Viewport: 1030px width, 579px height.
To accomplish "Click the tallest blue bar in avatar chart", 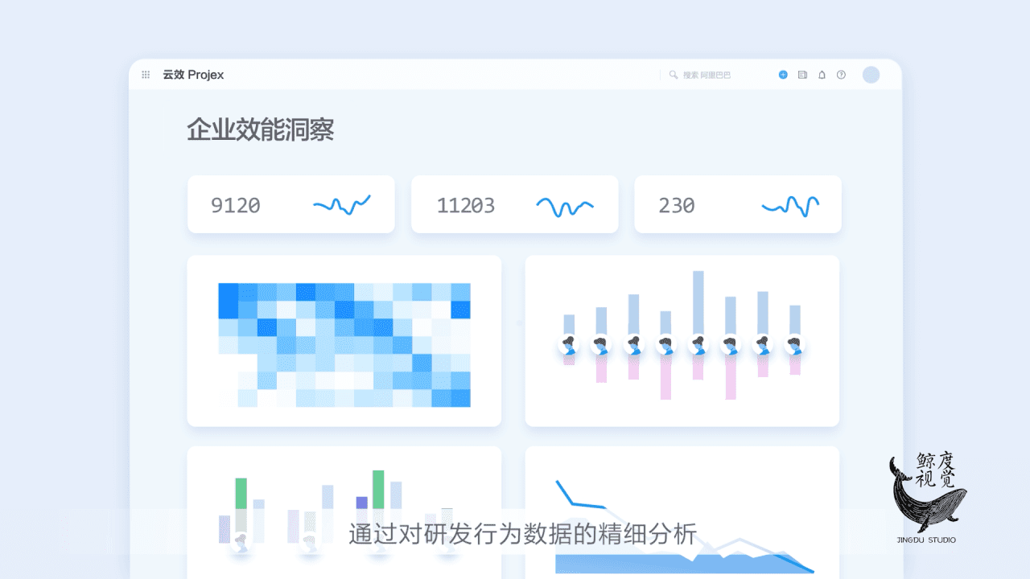I will [x=698, y=302].
